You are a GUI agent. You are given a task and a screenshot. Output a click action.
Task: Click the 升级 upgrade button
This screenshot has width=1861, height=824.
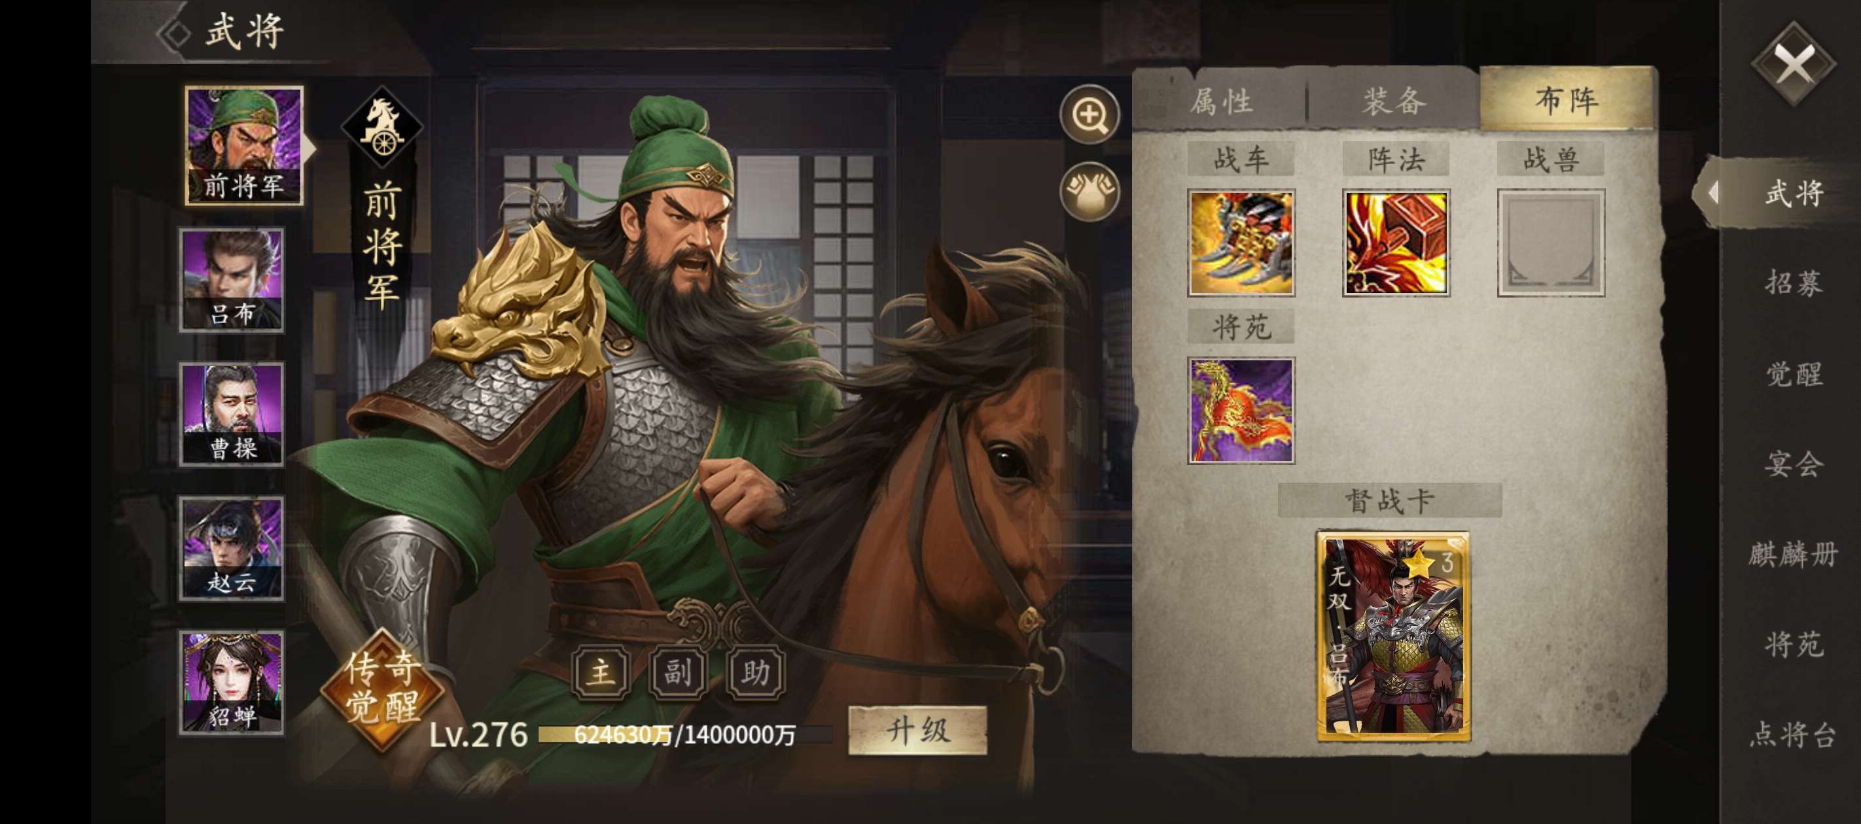click(917, 731)
